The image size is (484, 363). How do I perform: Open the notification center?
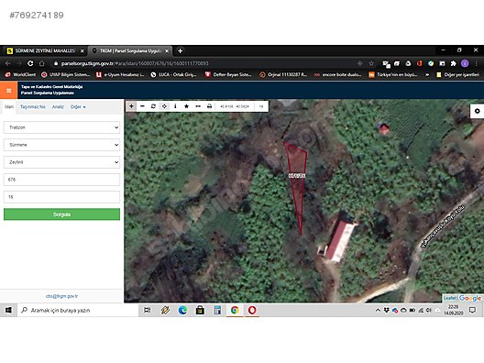(472, 310)
